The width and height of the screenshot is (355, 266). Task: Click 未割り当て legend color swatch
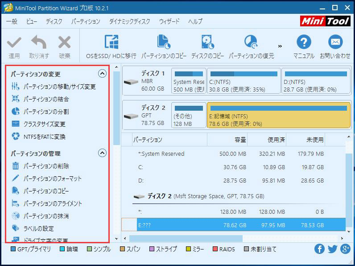246,249
